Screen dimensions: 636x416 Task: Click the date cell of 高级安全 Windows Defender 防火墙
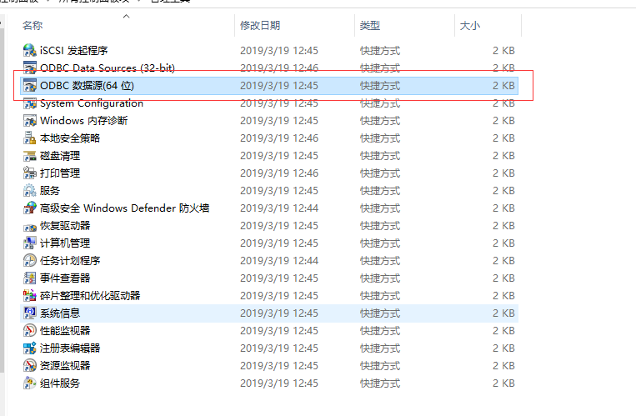pyautogui.click(x=279, y=208)
